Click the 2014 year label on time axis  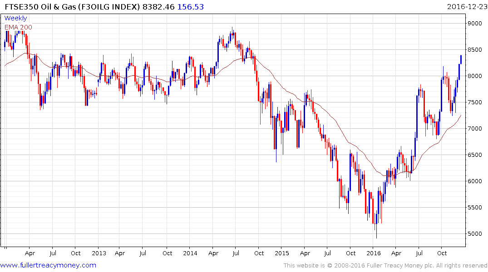(x=190, y=253)
